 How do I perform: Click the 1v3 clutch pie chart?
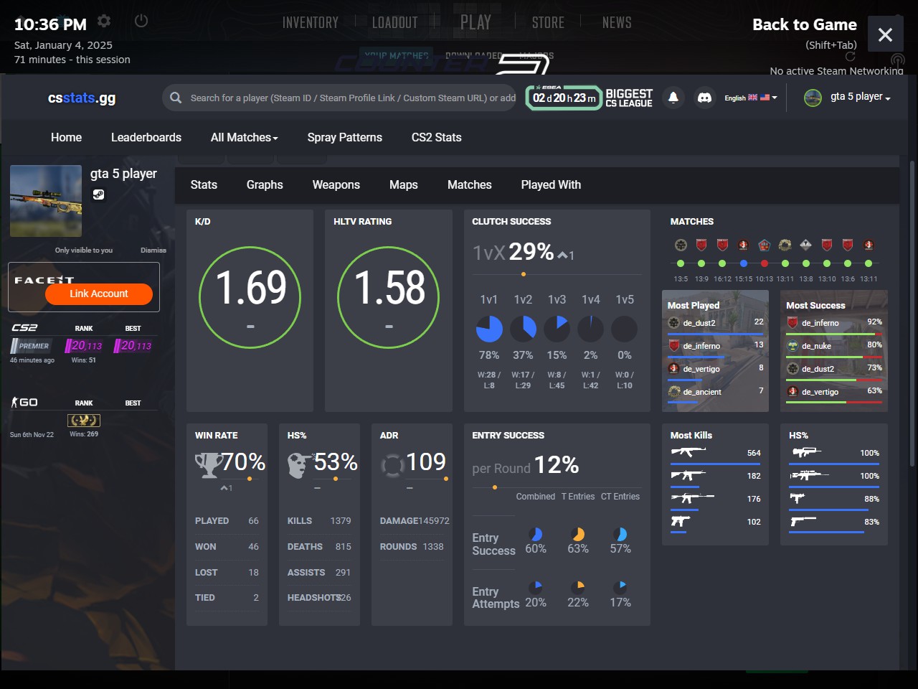point(557,329)
